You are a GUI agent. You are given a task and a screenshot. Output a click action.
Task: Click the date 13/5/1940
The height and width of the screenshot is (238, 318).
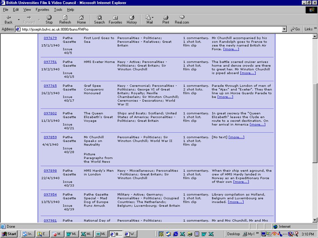50,202
